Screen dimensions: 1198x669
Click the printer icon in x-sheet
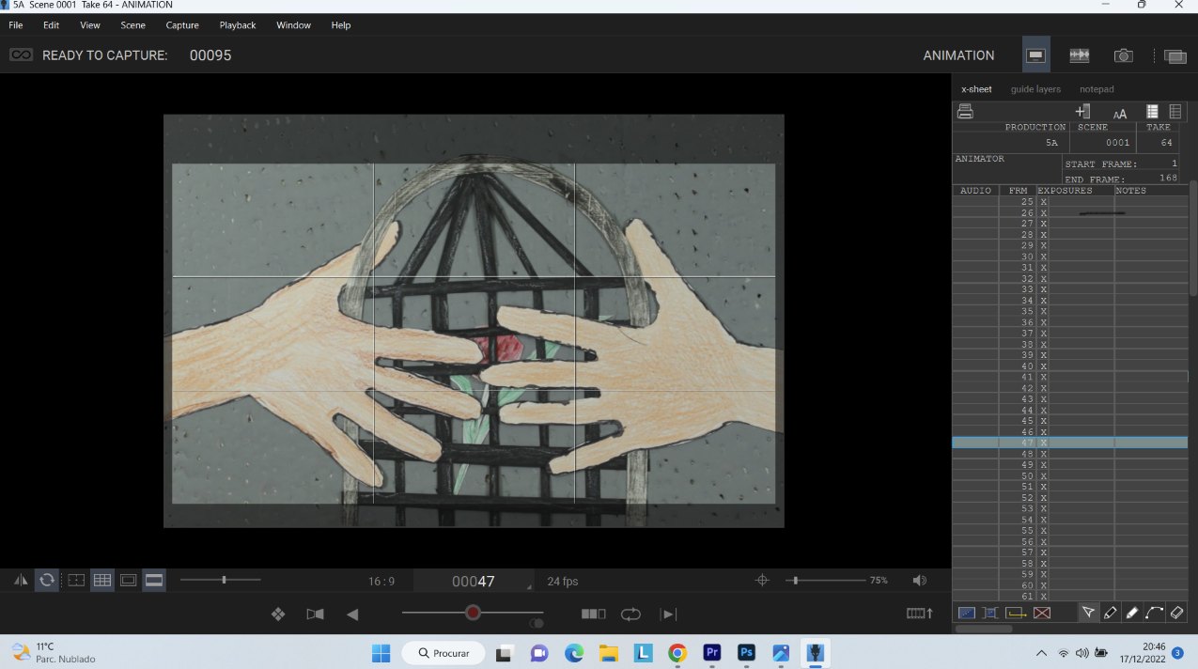point(965,111)
